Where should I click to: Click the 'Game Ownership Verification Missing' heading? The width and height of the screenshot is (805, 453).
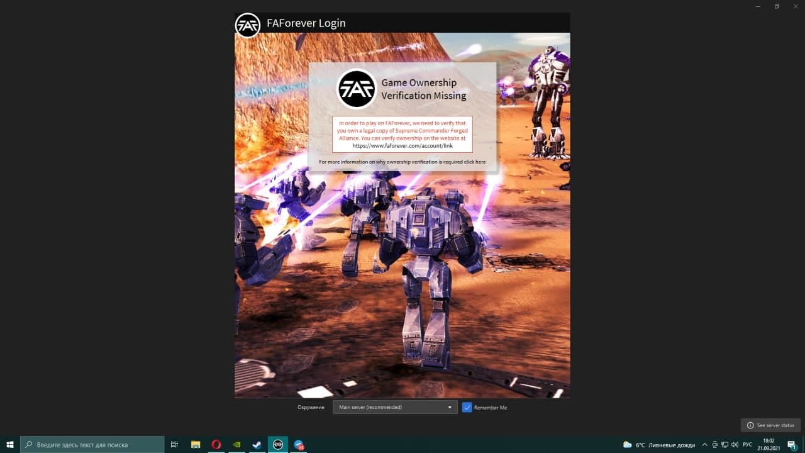(x=424, y=89)
